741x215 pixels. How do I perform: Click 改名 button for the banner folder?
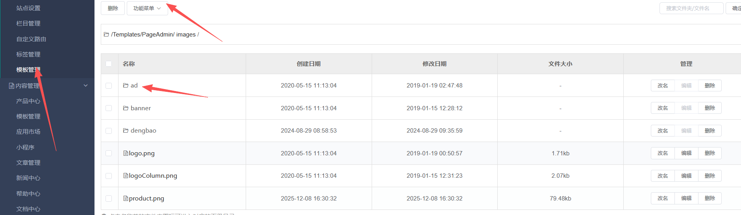click(663, 108)
